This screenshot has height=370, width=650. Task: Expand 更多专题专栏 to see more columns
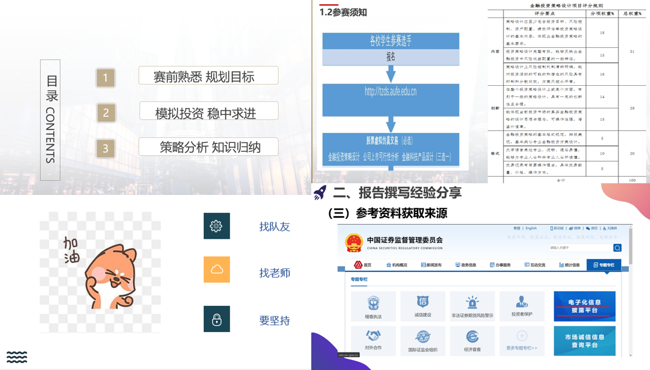click(x=522, y=340)
